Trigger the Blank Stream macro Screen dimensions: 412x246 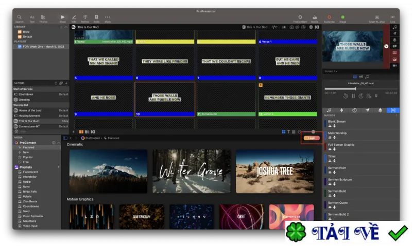point(361,123)
